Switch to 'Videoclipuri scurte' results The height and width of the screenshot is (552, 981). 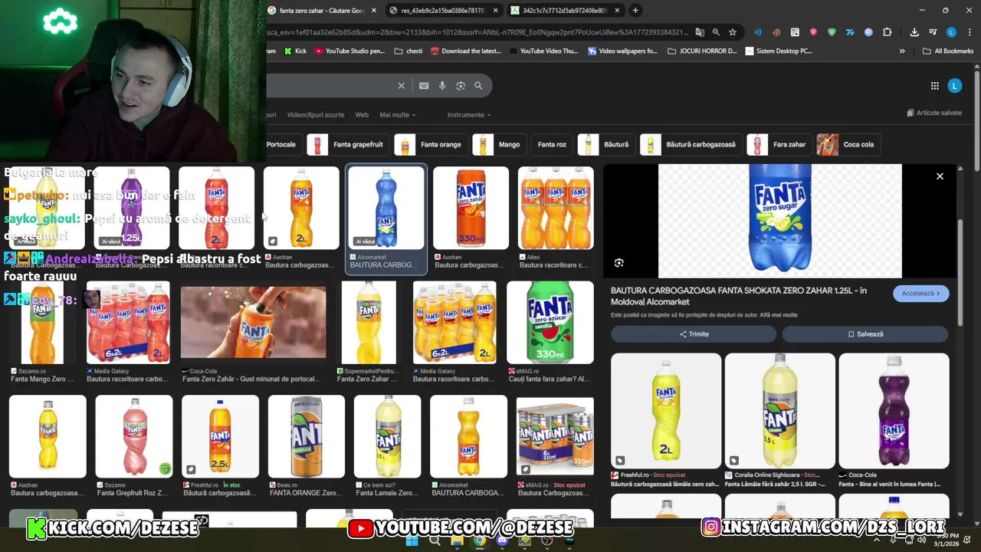316,115
